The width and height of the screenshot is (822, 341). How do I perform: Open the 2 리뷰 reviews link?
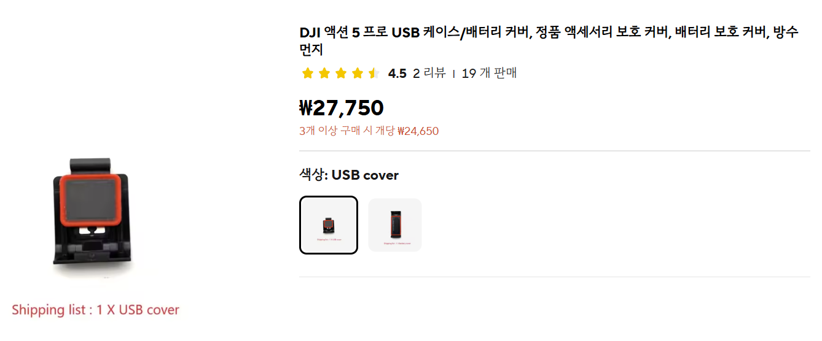429,74
